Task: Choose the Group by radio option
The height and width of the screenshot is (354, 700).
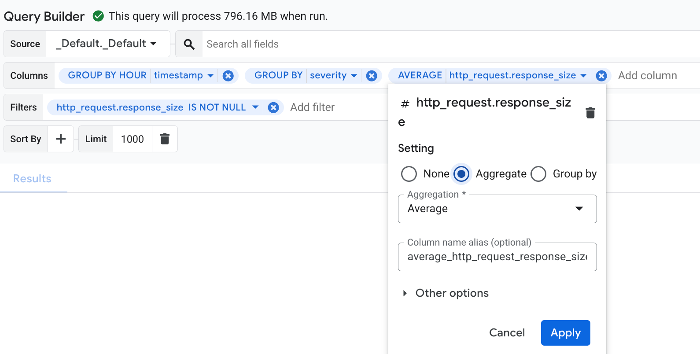Action: click(x=538, y=174)
